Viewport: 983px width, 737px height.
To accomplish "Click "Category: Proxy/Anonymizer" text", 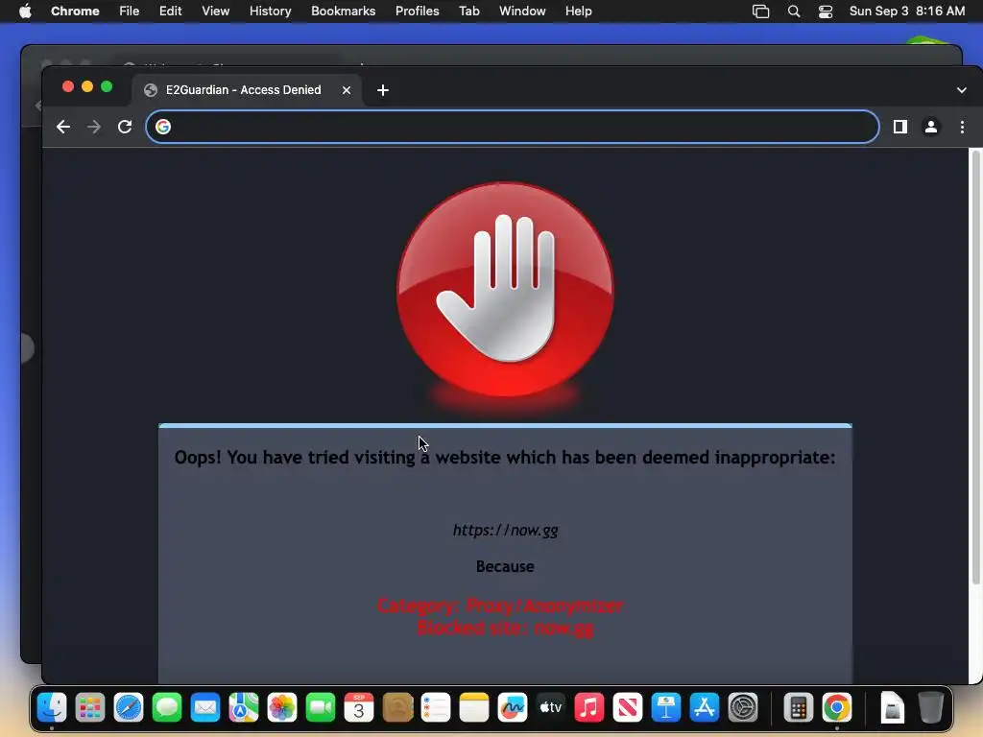I will click(x=500, y=606).
